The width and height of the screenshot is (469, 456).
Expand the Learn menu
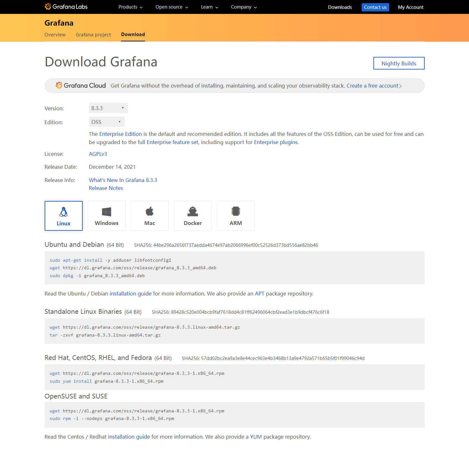pos(210,7)
